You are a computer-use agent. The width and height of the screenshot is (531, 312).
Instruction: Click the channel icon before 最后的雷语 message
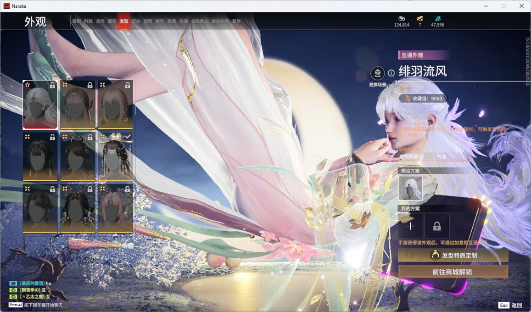[x=13, y=283]
